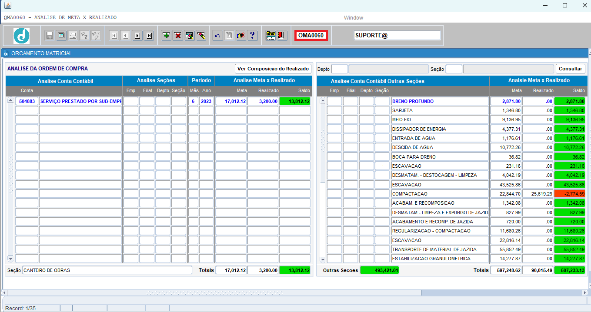Click the Ano value 2023 cell
The image size is (591, 312).
pos(206,101)
